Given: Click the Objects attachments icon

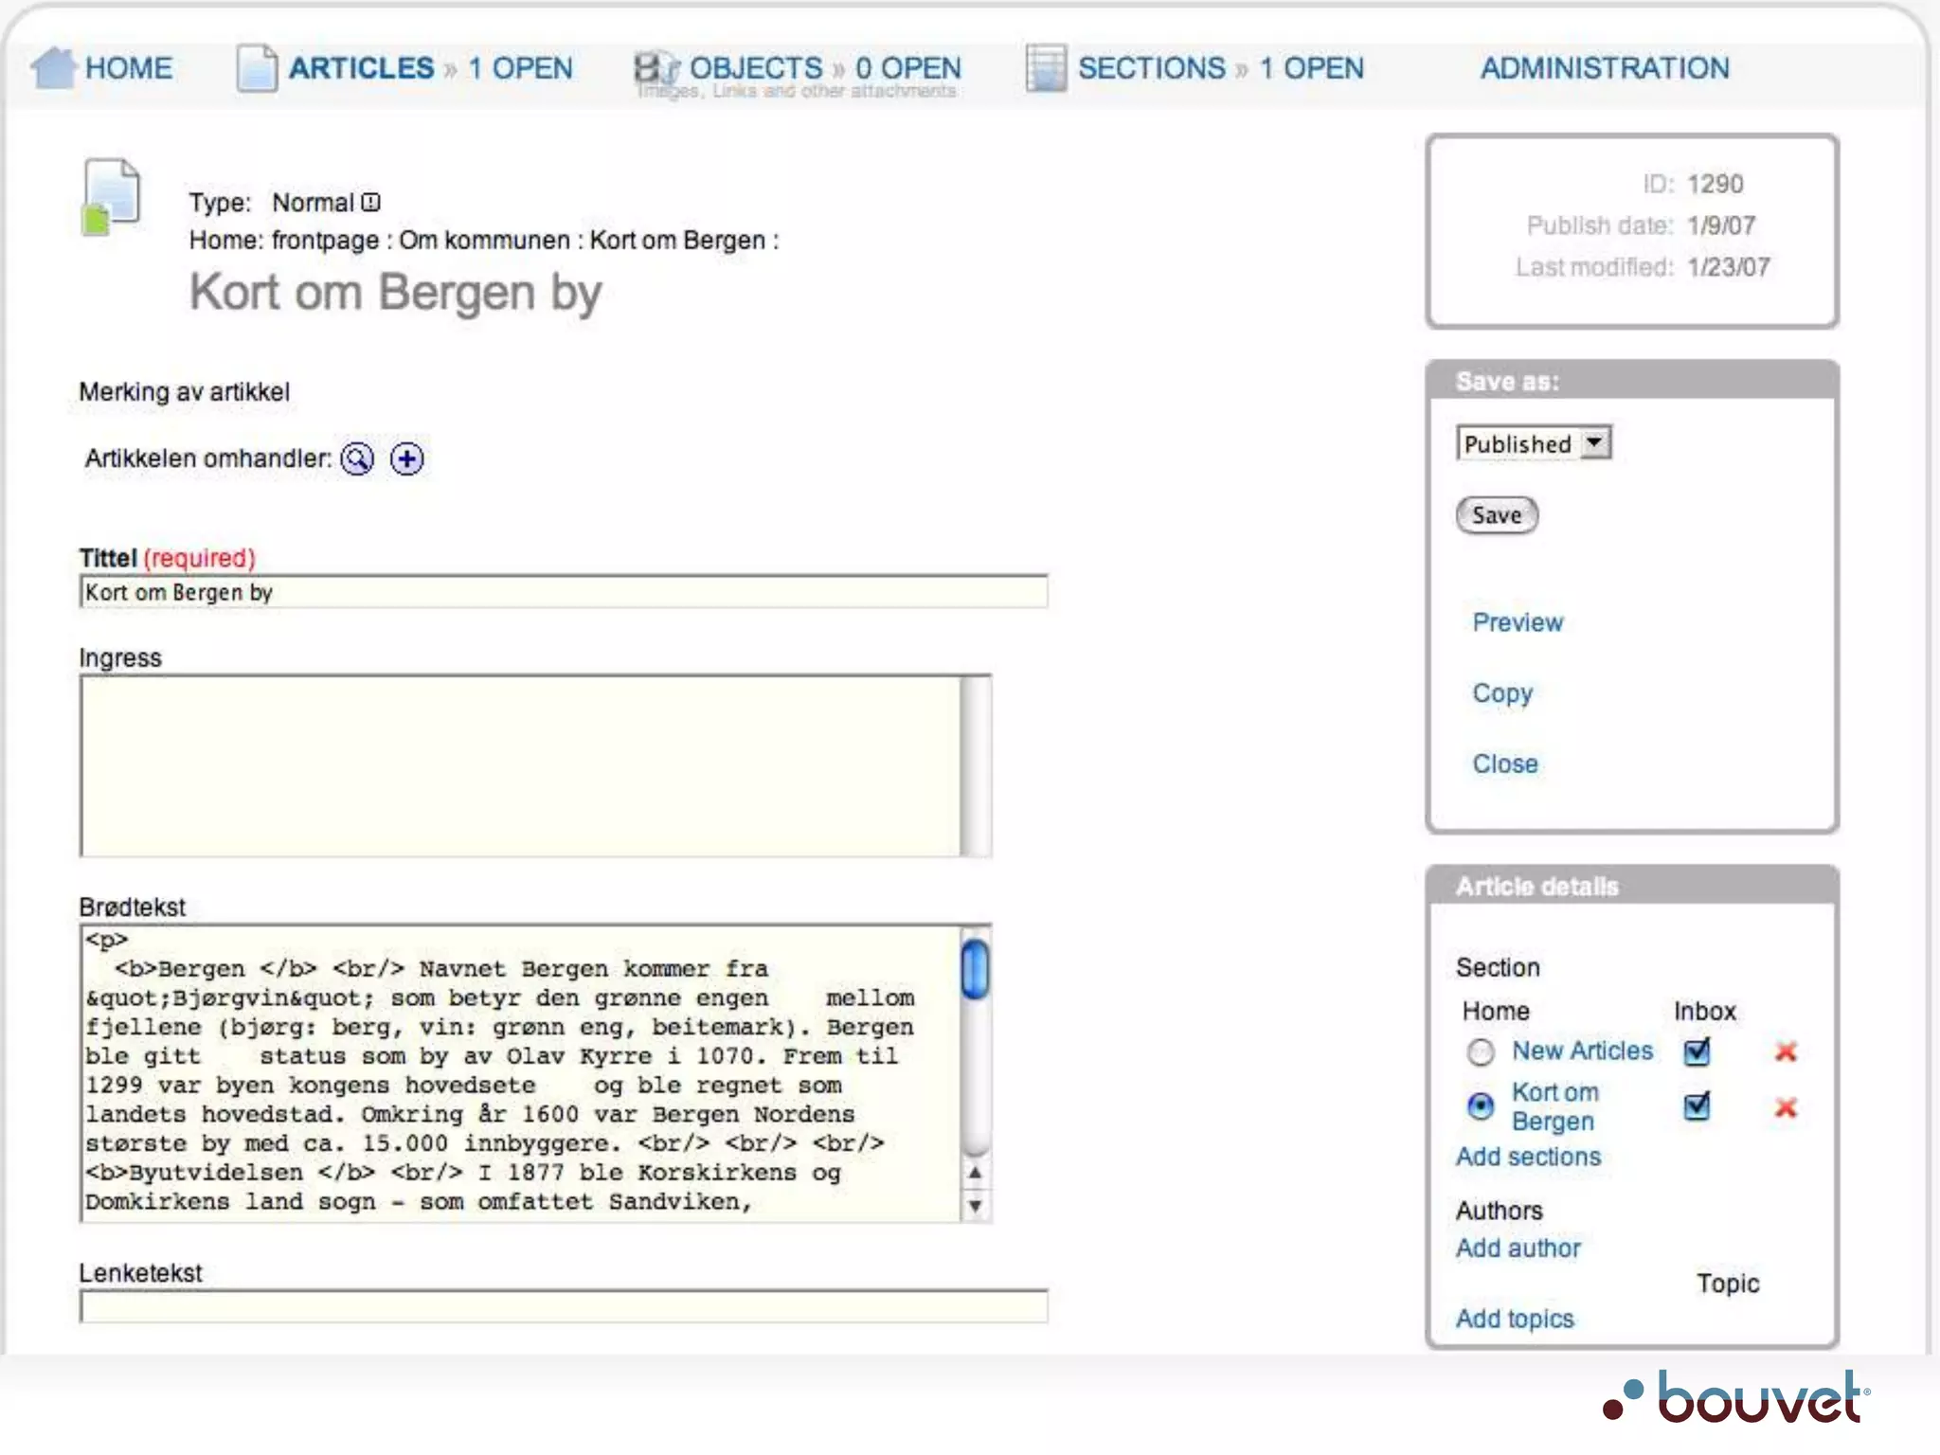Looking at the screenshot, I should (656, 68).
